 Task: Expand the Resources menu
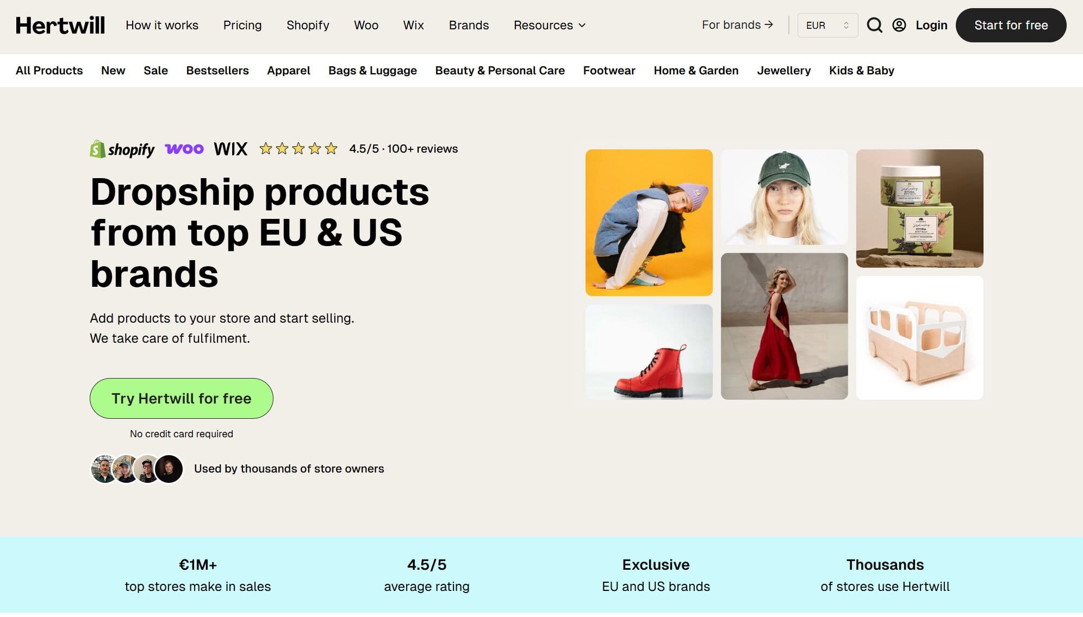point(550,25)
